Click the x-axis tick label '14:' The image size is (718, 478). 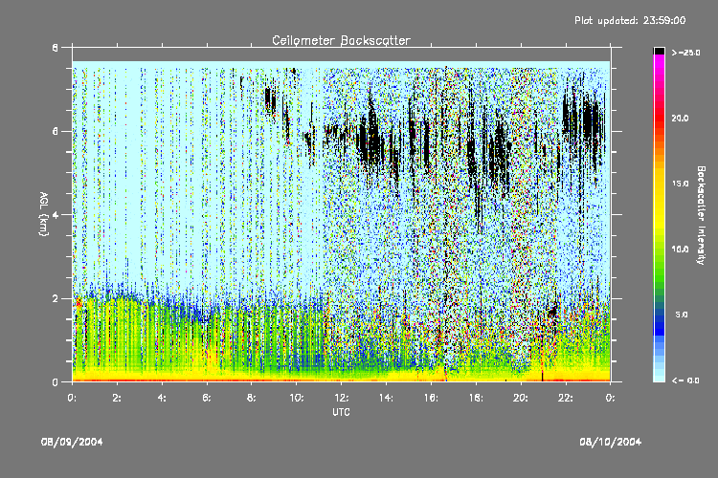click(387, 398)
